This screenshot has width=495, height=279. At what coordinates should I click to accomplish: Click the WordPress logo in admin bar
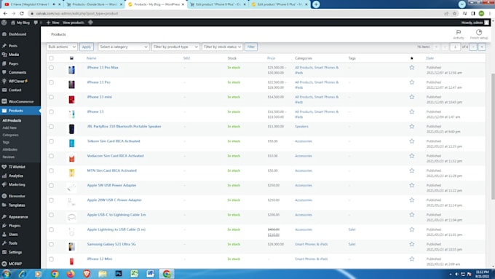4,23
